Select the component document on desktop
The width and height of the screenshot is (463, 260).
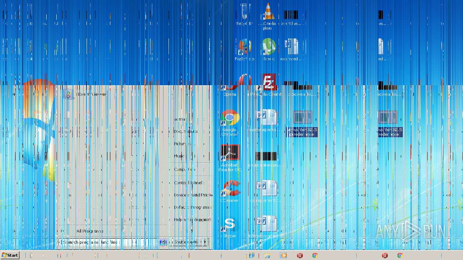pyautogui.click(x=267, y=191)
